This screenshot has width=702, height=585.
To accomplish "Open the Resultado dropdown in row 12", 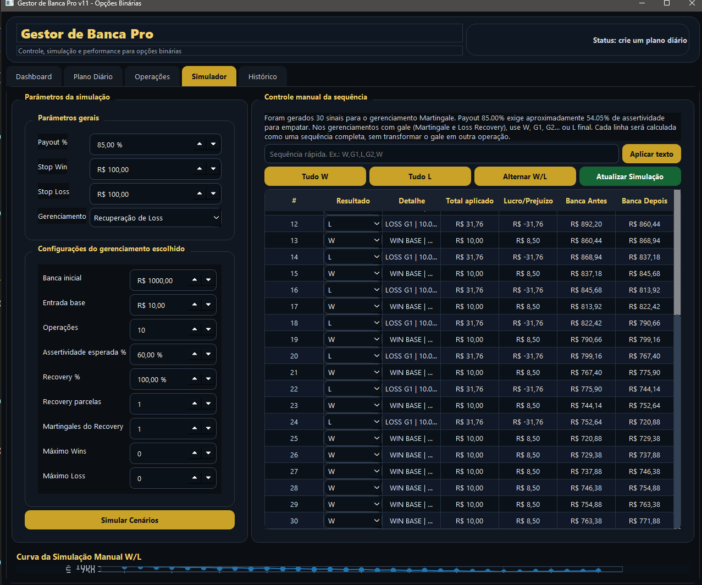I will point(353,224).
